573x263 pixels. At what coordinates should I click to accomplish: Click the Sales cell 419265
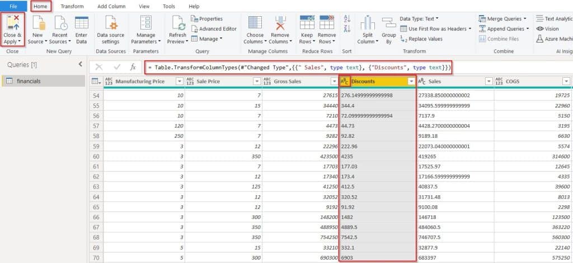pyautogui.click(x=455, y=156)
